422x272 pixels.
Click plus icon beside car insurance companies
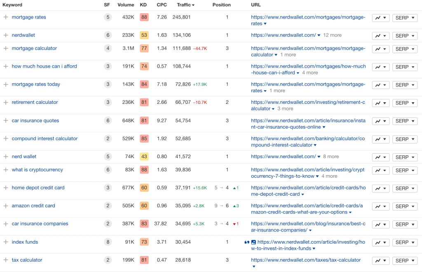[6, 224]
